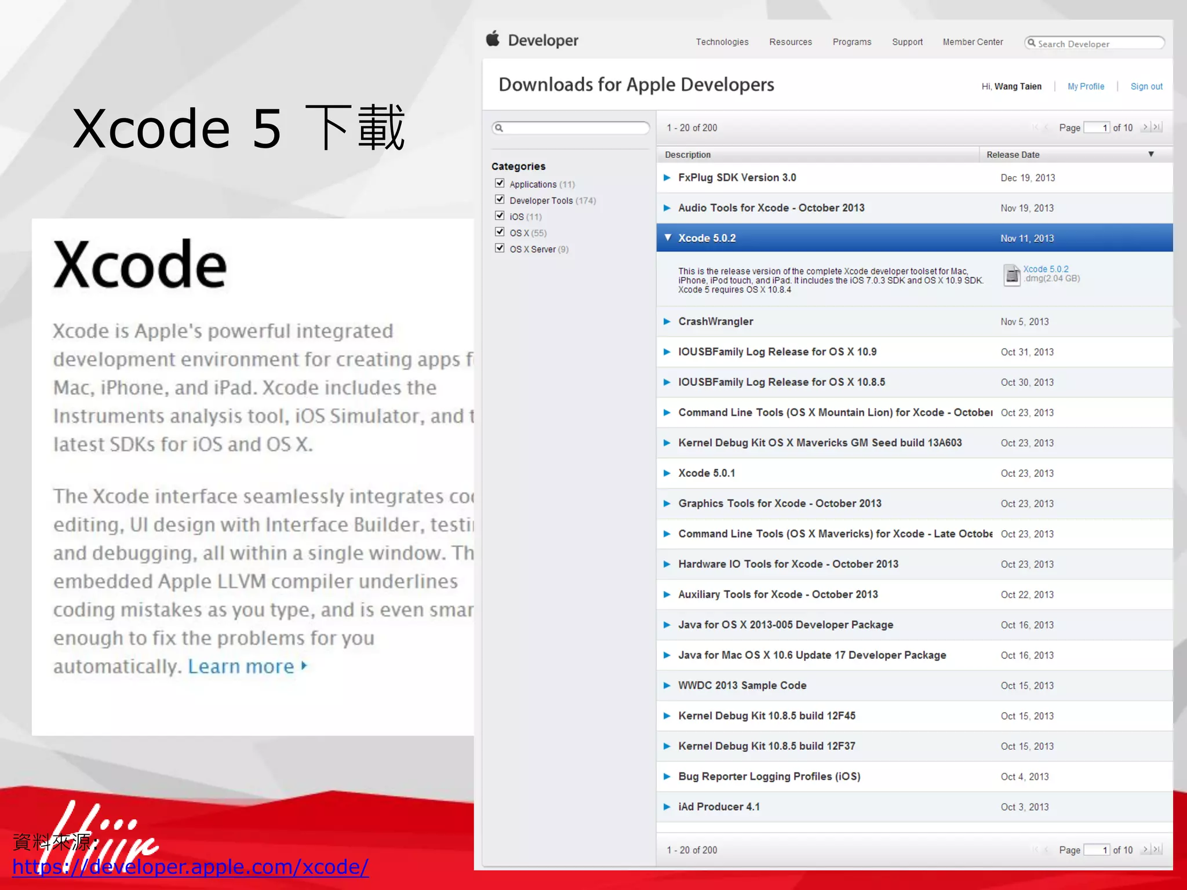Expand Java for OS X 2013-005 Developer Package
Image resolution: width=1187 pixels, height=890 pixels.
667,625
